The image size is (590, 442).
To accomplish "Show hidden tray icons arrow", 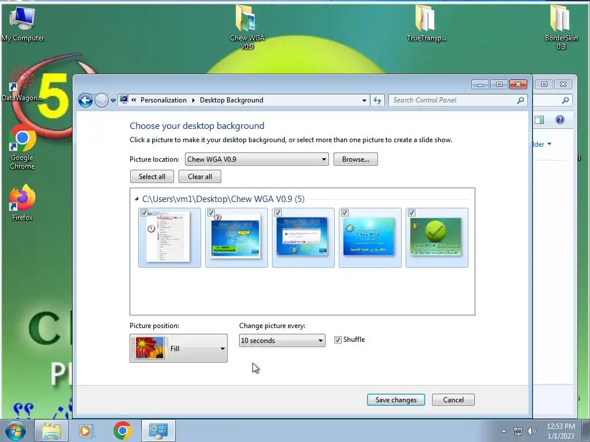I will pyautogui.click(x=504, y=431).
